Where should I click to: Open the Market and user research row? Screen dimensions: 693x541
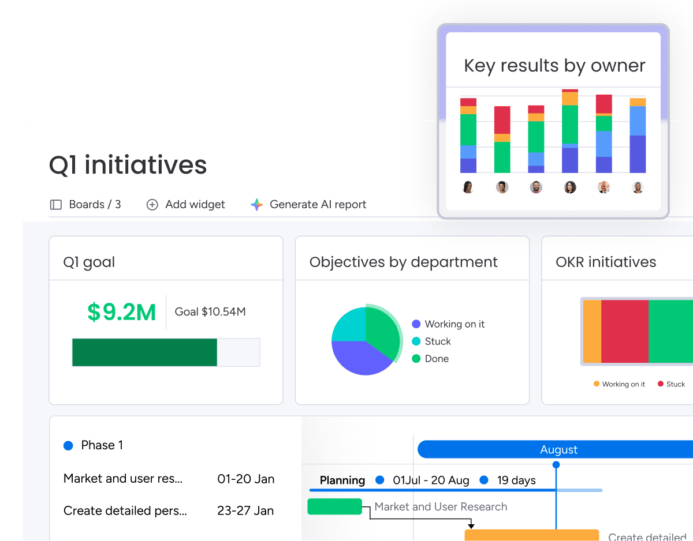[123, 479]
